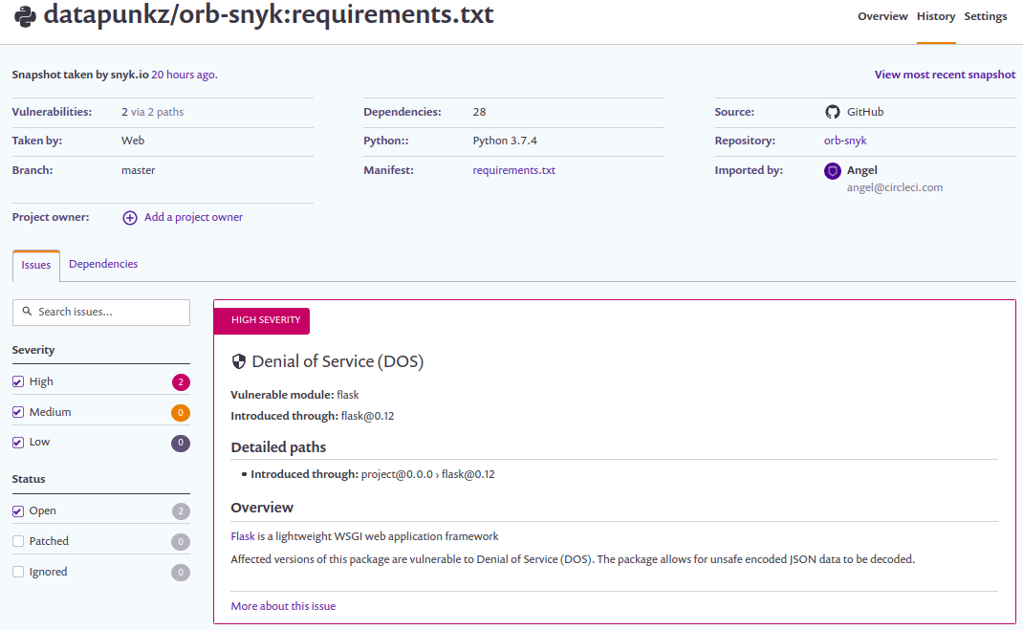Click Add a project owner link
Viewport: 1023px width, 630px height.
pyautogui.click(x=193, y=217)
